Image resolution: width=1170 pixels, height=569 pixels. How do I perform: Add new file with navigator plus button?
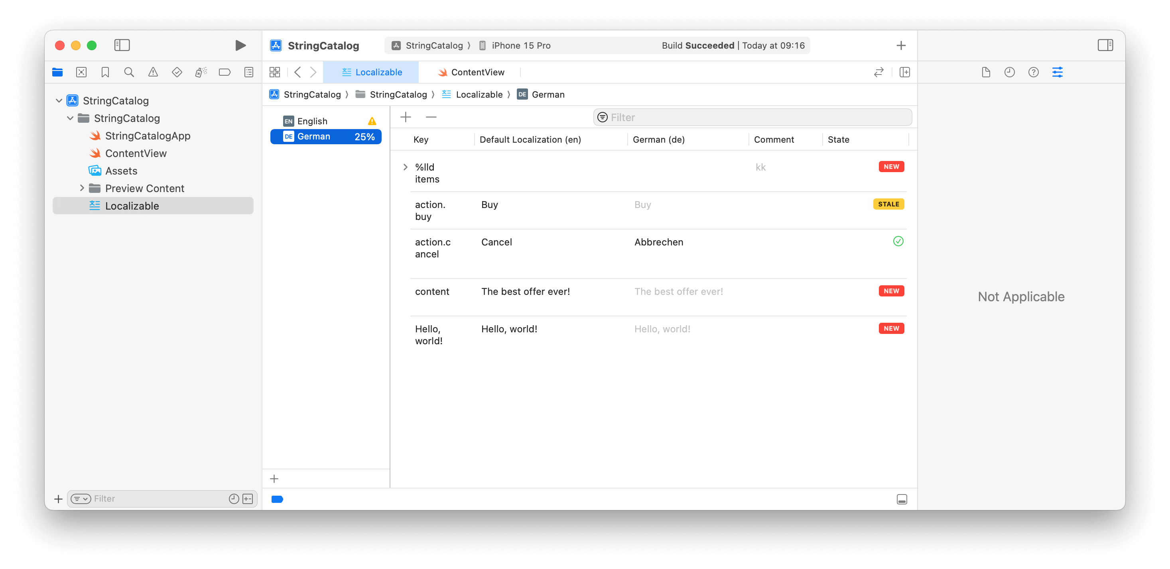(x=58, y=498)
